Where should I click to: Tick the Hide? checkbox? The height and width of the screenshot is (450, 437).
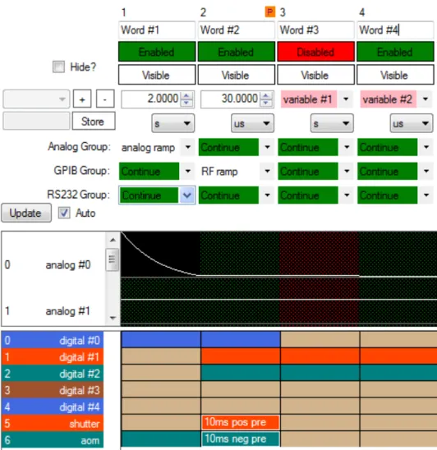(x=58, y=67)
